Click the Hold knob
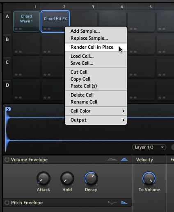 (67, 178)
